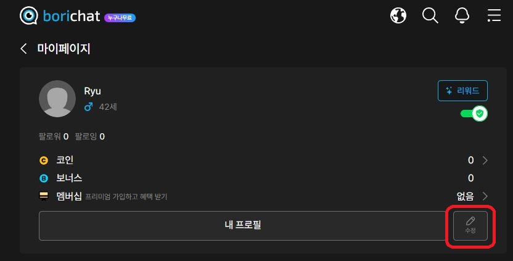The height and width of the screenshot is (261, 513).
Task: Click the Ryu profile avatar
Action: tap(57, 99)
